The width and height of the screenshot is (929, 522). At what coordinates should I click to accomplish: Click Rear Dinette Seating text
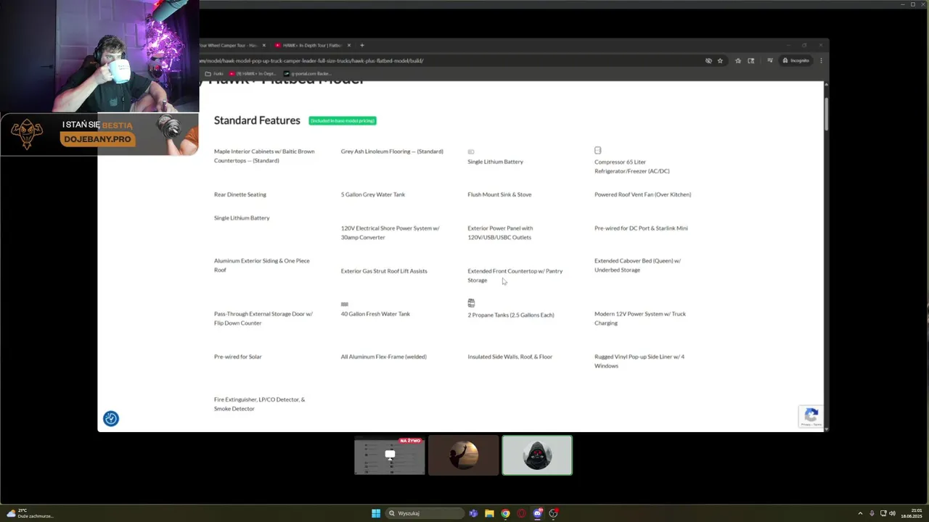coord(240,194)
